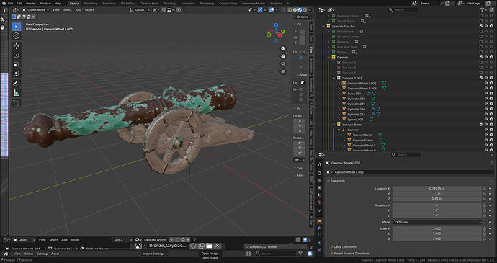Uncheck the Cannon 2.001 collection checkbox
This screenshot has height=263, width=497.
(481, 78)
